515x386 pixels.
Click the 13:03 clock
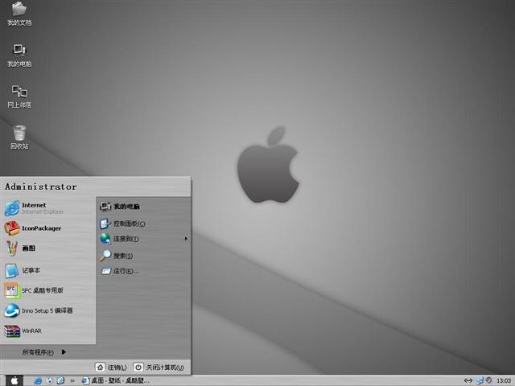pos(504,380)
